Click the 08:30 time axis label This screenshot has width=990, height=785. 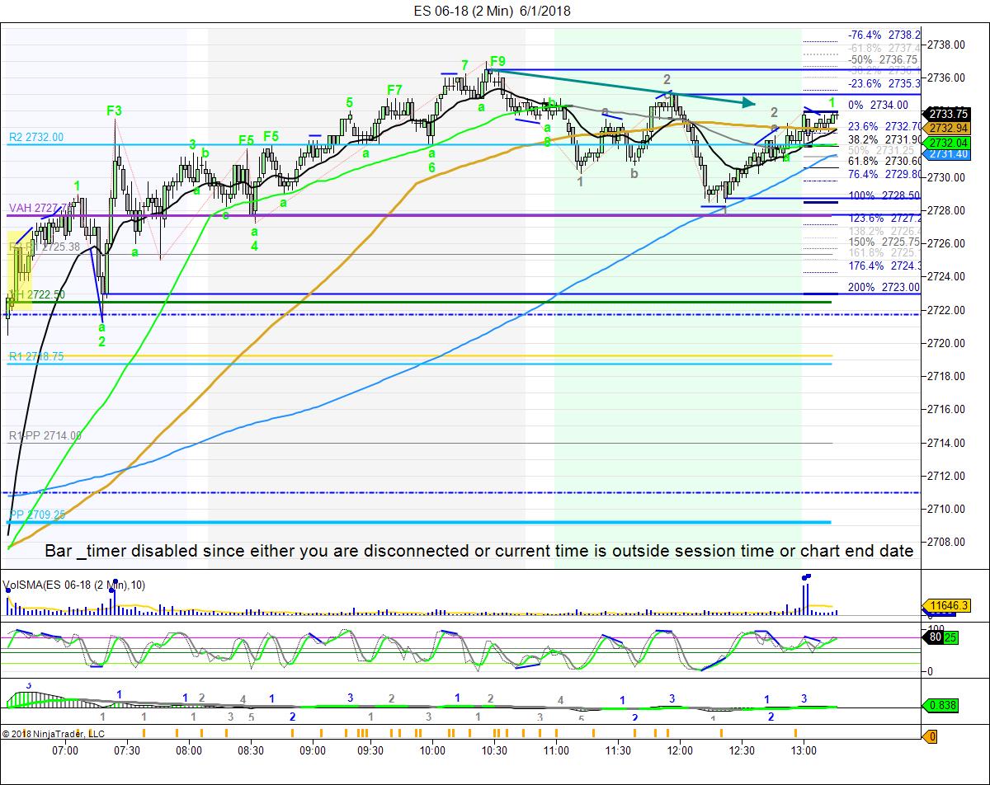(x=251, y=750)
